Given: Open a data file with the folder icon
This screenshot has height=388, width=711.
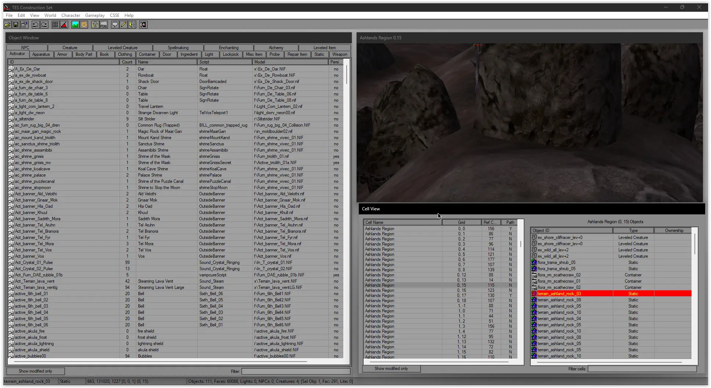Looking at the screenshot, I should (x=7, y=25).
